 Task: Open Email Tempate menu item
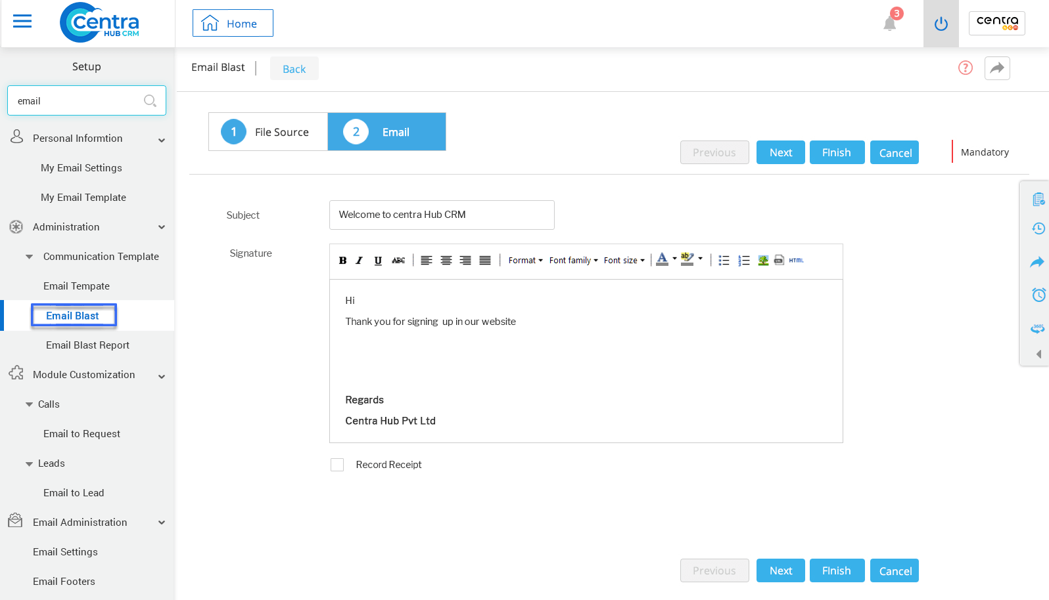coord(76,286)
